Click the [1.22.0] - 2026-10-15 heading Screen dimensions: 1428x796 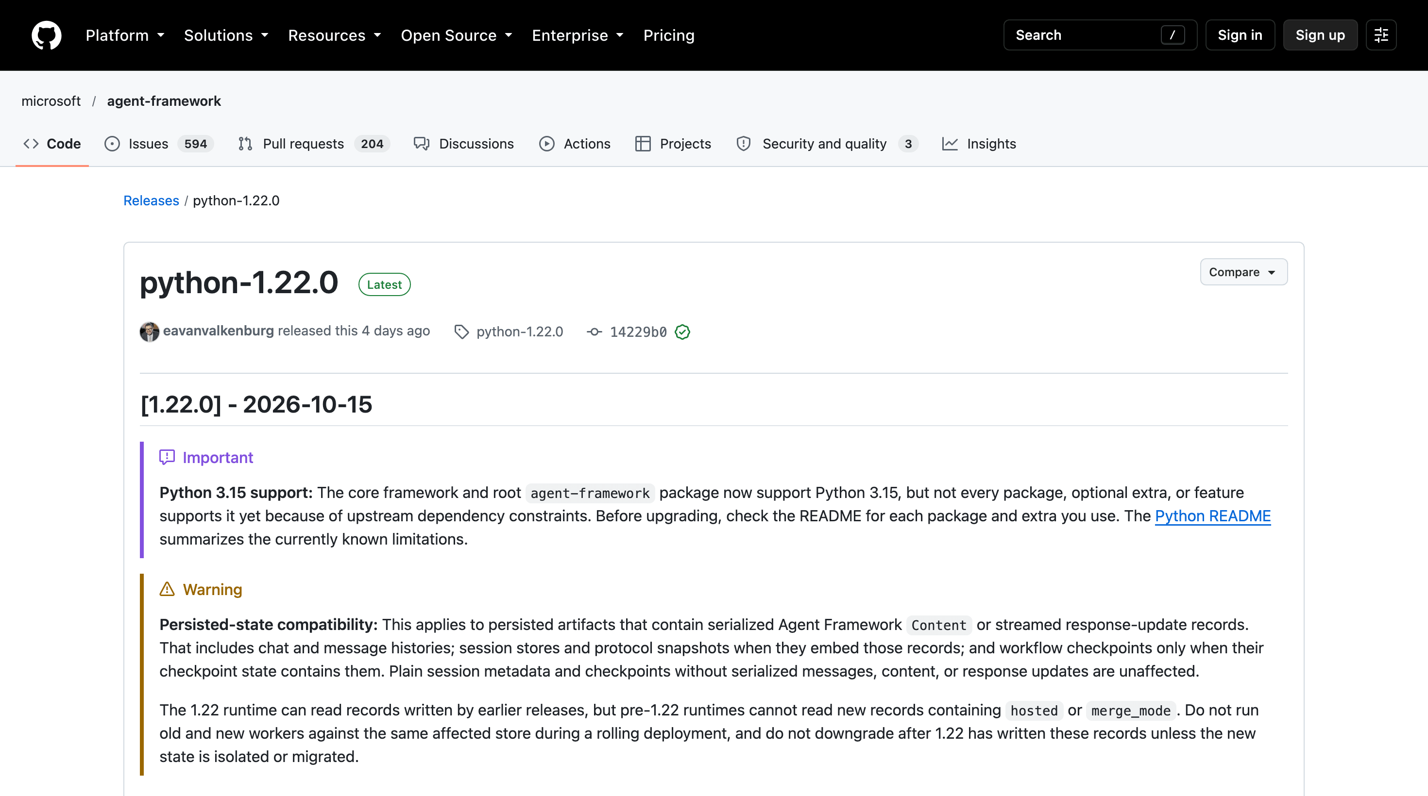pyautogui.click(x=256, y=404)
